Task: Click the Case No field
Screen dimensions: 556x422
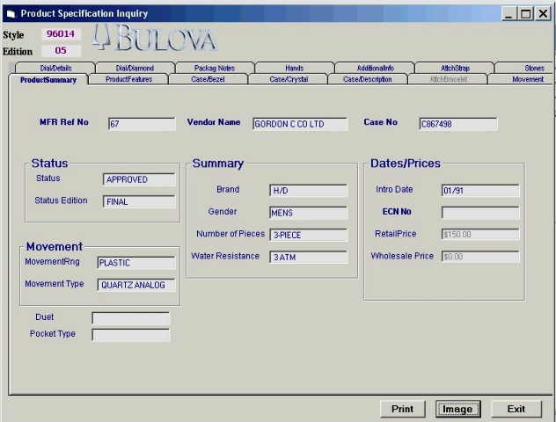Action: click(x=458, y=124)
